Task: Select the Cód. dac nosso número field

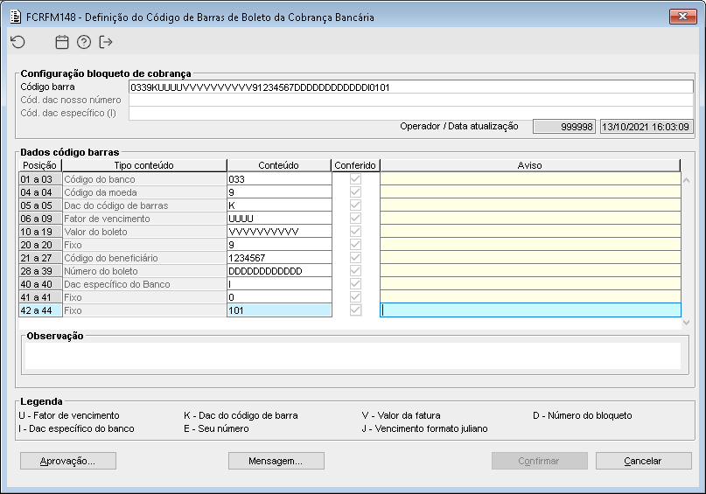Action: 410,101
